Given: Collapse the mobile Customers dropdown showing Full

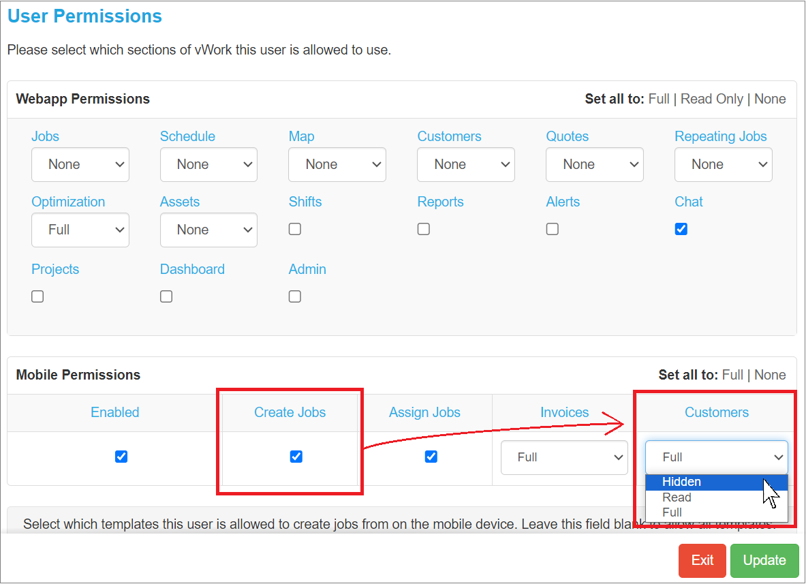Looking at the screenshot, I should (x=717, y=457).
